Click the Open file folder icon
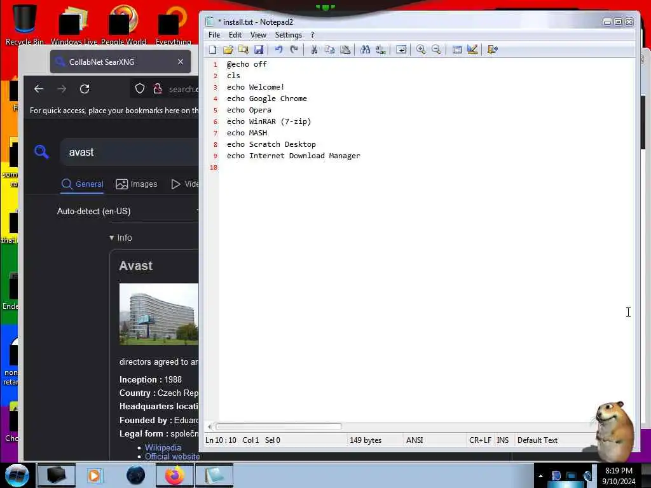Screen dimensions: 651x488 tap(228, 50)
